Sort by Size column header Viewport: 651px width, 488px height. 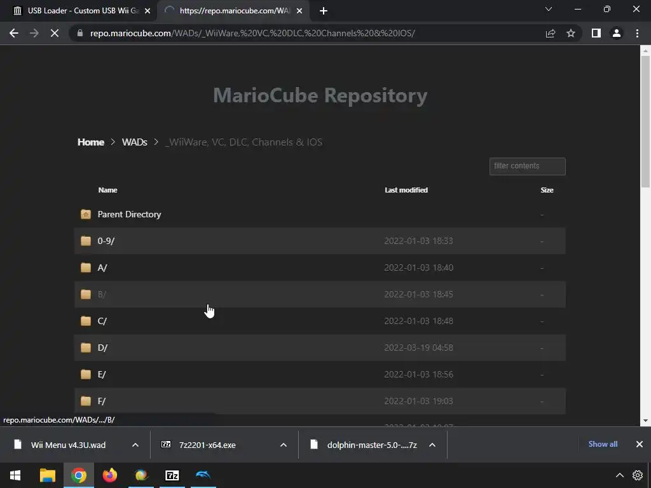click(547, 190)
